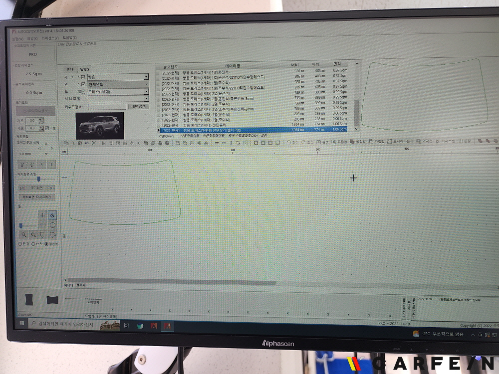Switch to the PPF tab
This screenshot has height=374, width=499.
tap(70, 70)
